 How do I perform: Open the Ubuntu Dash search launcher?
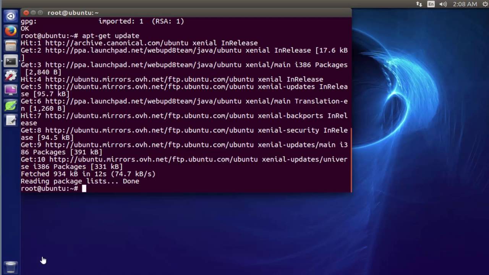click(11, 16)
